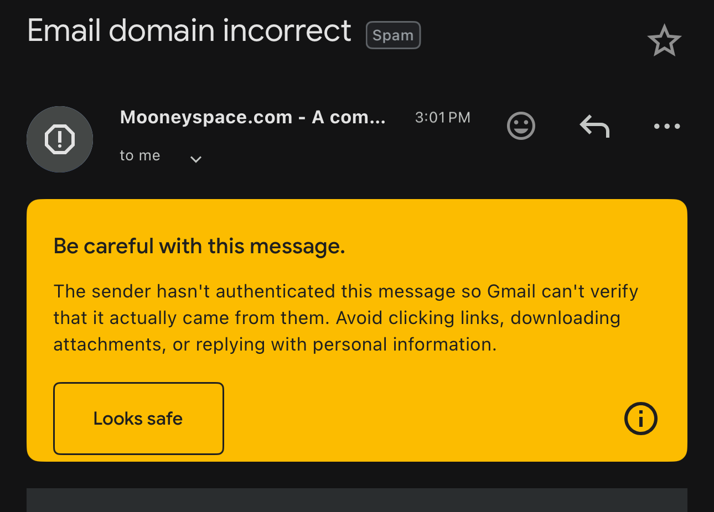Viewport: 714px width, 512px height.
Task: Click yellow banner space beside Looks safe
Action: click(x=421, y=419)
